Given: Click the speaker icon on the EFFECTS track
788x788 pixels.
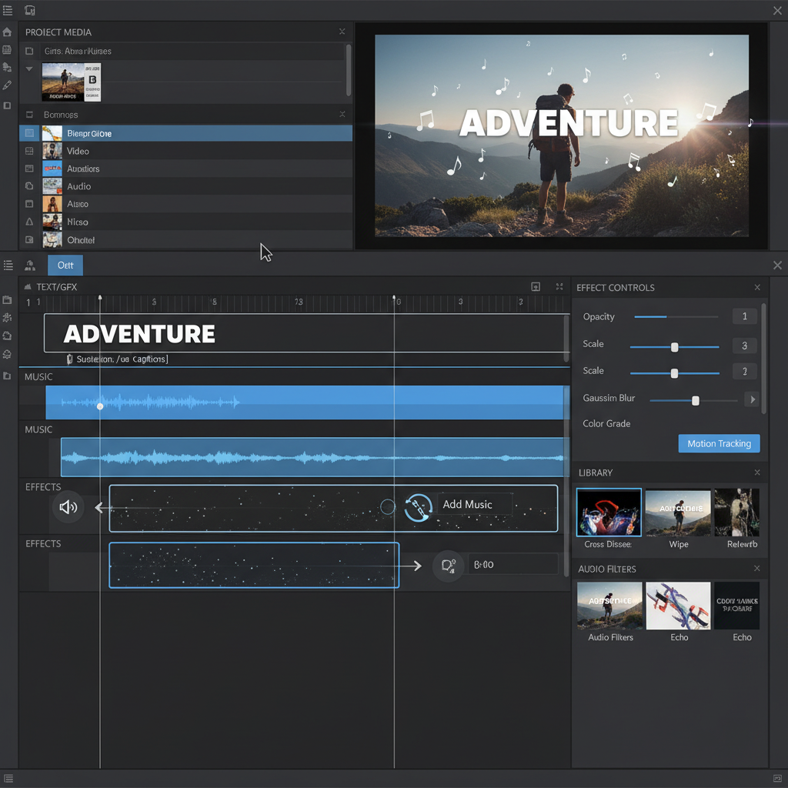Looking at the screenshot, I should point(68,507).
